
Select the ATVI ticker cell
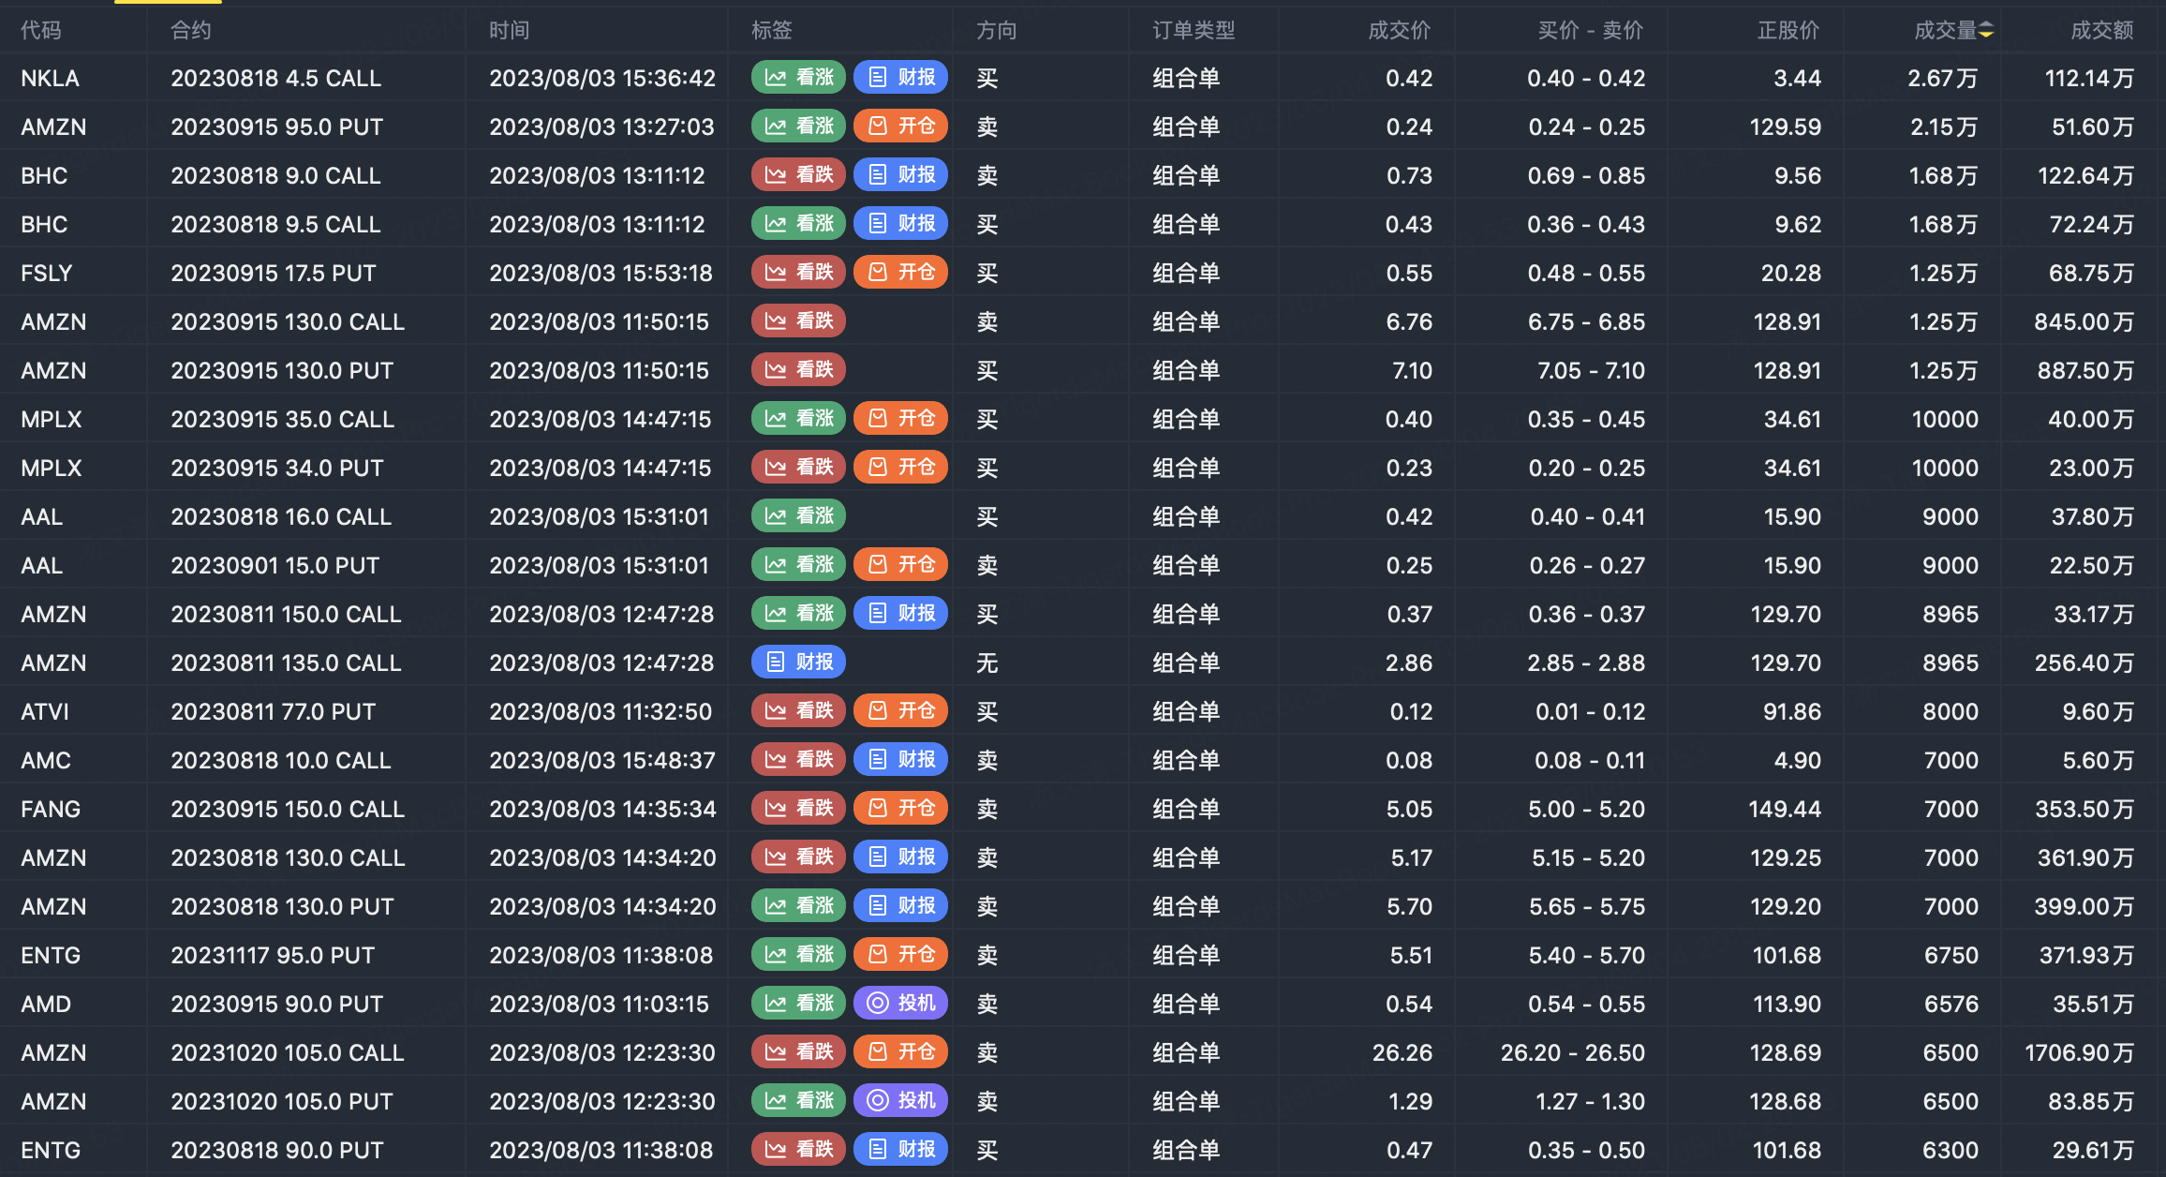[x=45, y=711]
